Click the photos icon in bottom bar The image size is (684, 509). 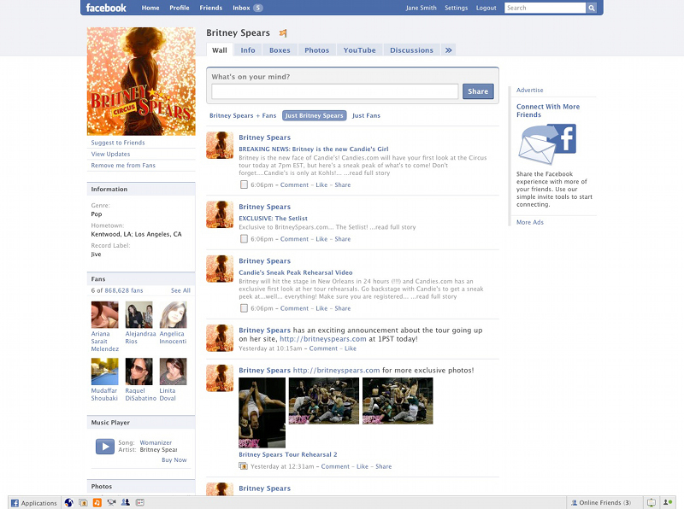83,502
